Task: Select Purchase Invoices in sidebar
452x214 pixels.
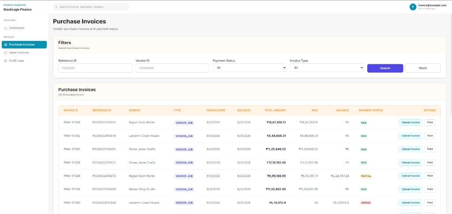Action: (24, 44)
